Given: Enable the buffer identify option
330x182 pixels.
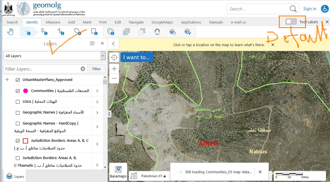Looking at the screenshot, I should click(x=111, y=32).
